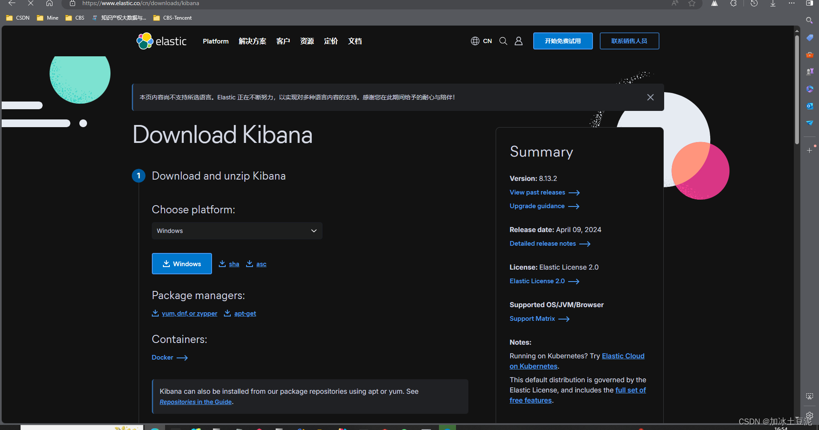Open the browser settings and more menu
The height and width of the screenshot is (430, 819).
(x=792, y=3)
